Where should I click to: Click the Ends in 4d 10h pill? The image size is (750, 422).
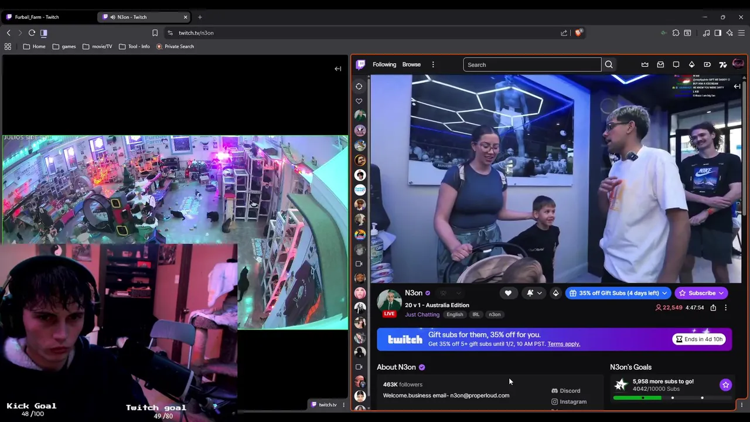tap(699, 339)
